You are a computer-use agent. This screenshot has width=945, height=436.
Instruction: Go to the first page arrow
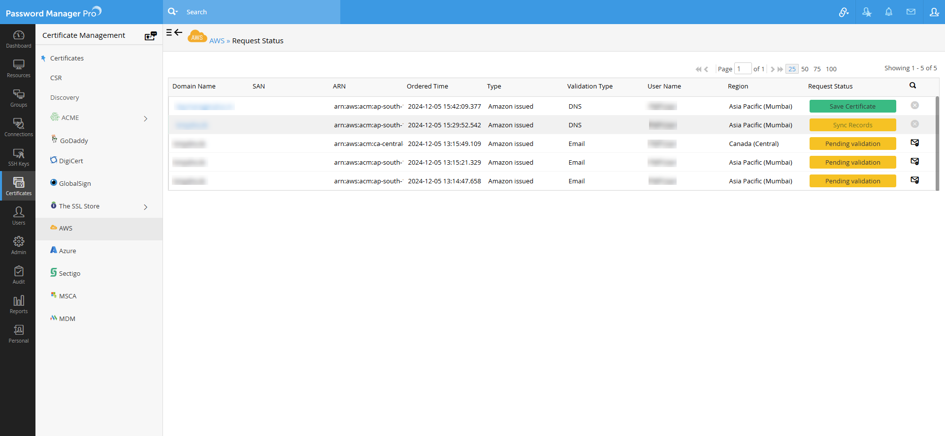(x=698, y=69)
